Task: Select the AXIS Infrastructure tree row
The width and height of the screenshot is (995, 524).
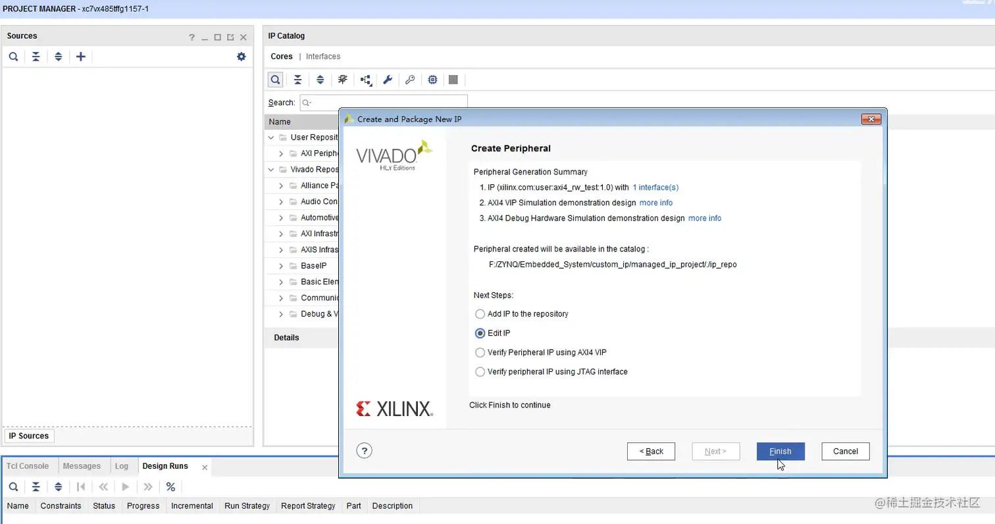Action: pos(302,250)
